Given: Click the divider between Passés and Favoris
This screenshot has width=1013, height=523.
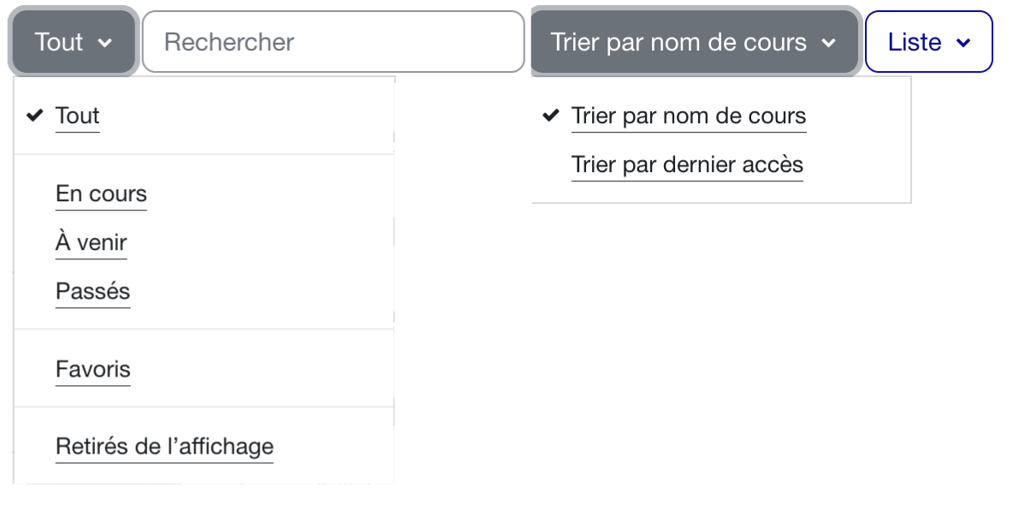Looking at the screenshot, I should (x=204, y=329).
